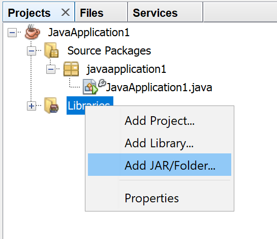The width and height of the screenshot is (277, 239).
Task: Select the Projects tab
Action: point(29,13)
